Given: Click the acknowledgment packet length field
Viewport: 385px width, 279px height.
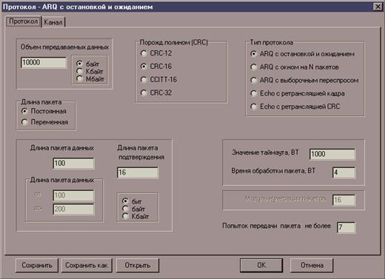Looking at the screenshot, I should coord(138,172).
